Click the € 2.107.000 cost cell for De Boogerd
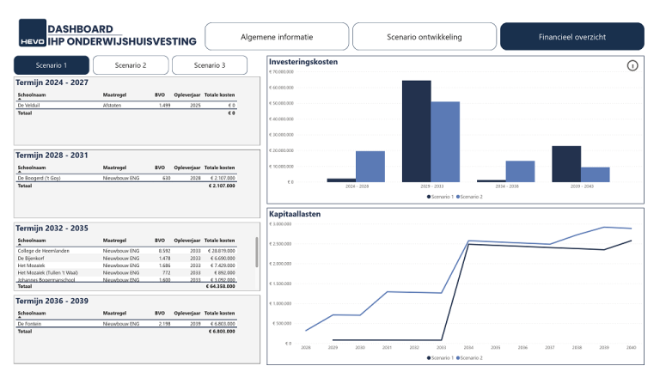 (222, 178)
